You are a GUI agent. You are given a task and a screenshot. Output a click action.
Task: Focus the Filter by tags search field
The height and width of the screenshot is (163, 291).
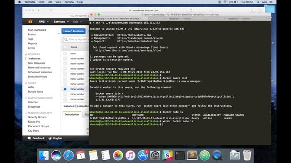(76, 39)
